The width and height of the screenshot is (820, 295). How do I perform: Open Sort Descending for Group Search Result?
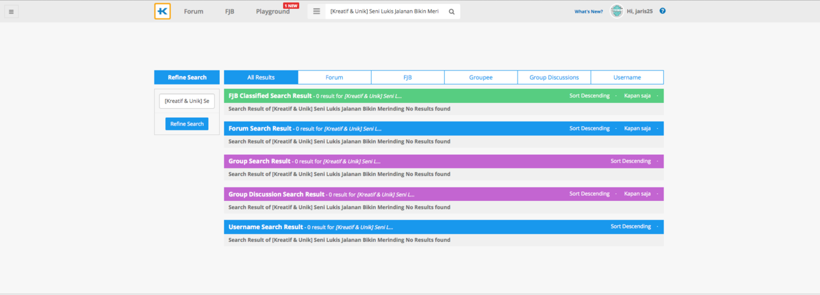(x=630, y=161)
